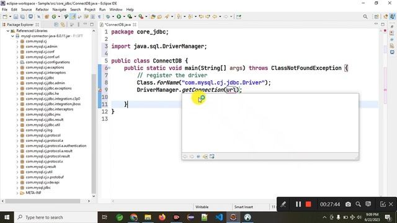Screen dimensions: 397x223
Task: Select the com.mysql.cj.x.protobuf package
Action: 45,177
